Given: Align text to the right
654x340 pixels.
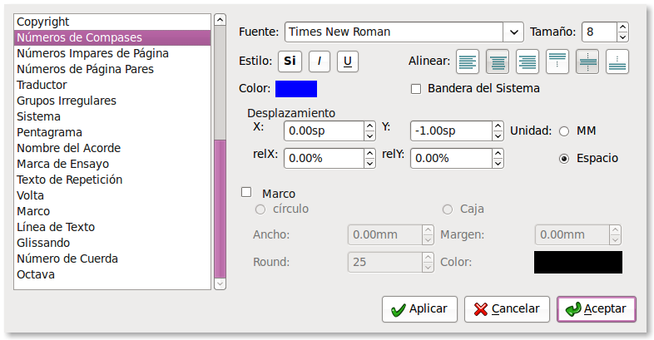Looking at the screenshot, I should [x=528, y=62].
